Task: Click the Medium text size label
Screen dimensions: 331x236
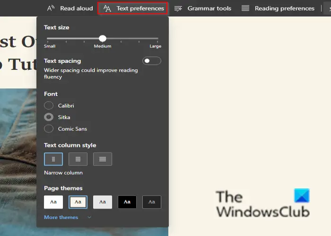Action: point(103,46)
